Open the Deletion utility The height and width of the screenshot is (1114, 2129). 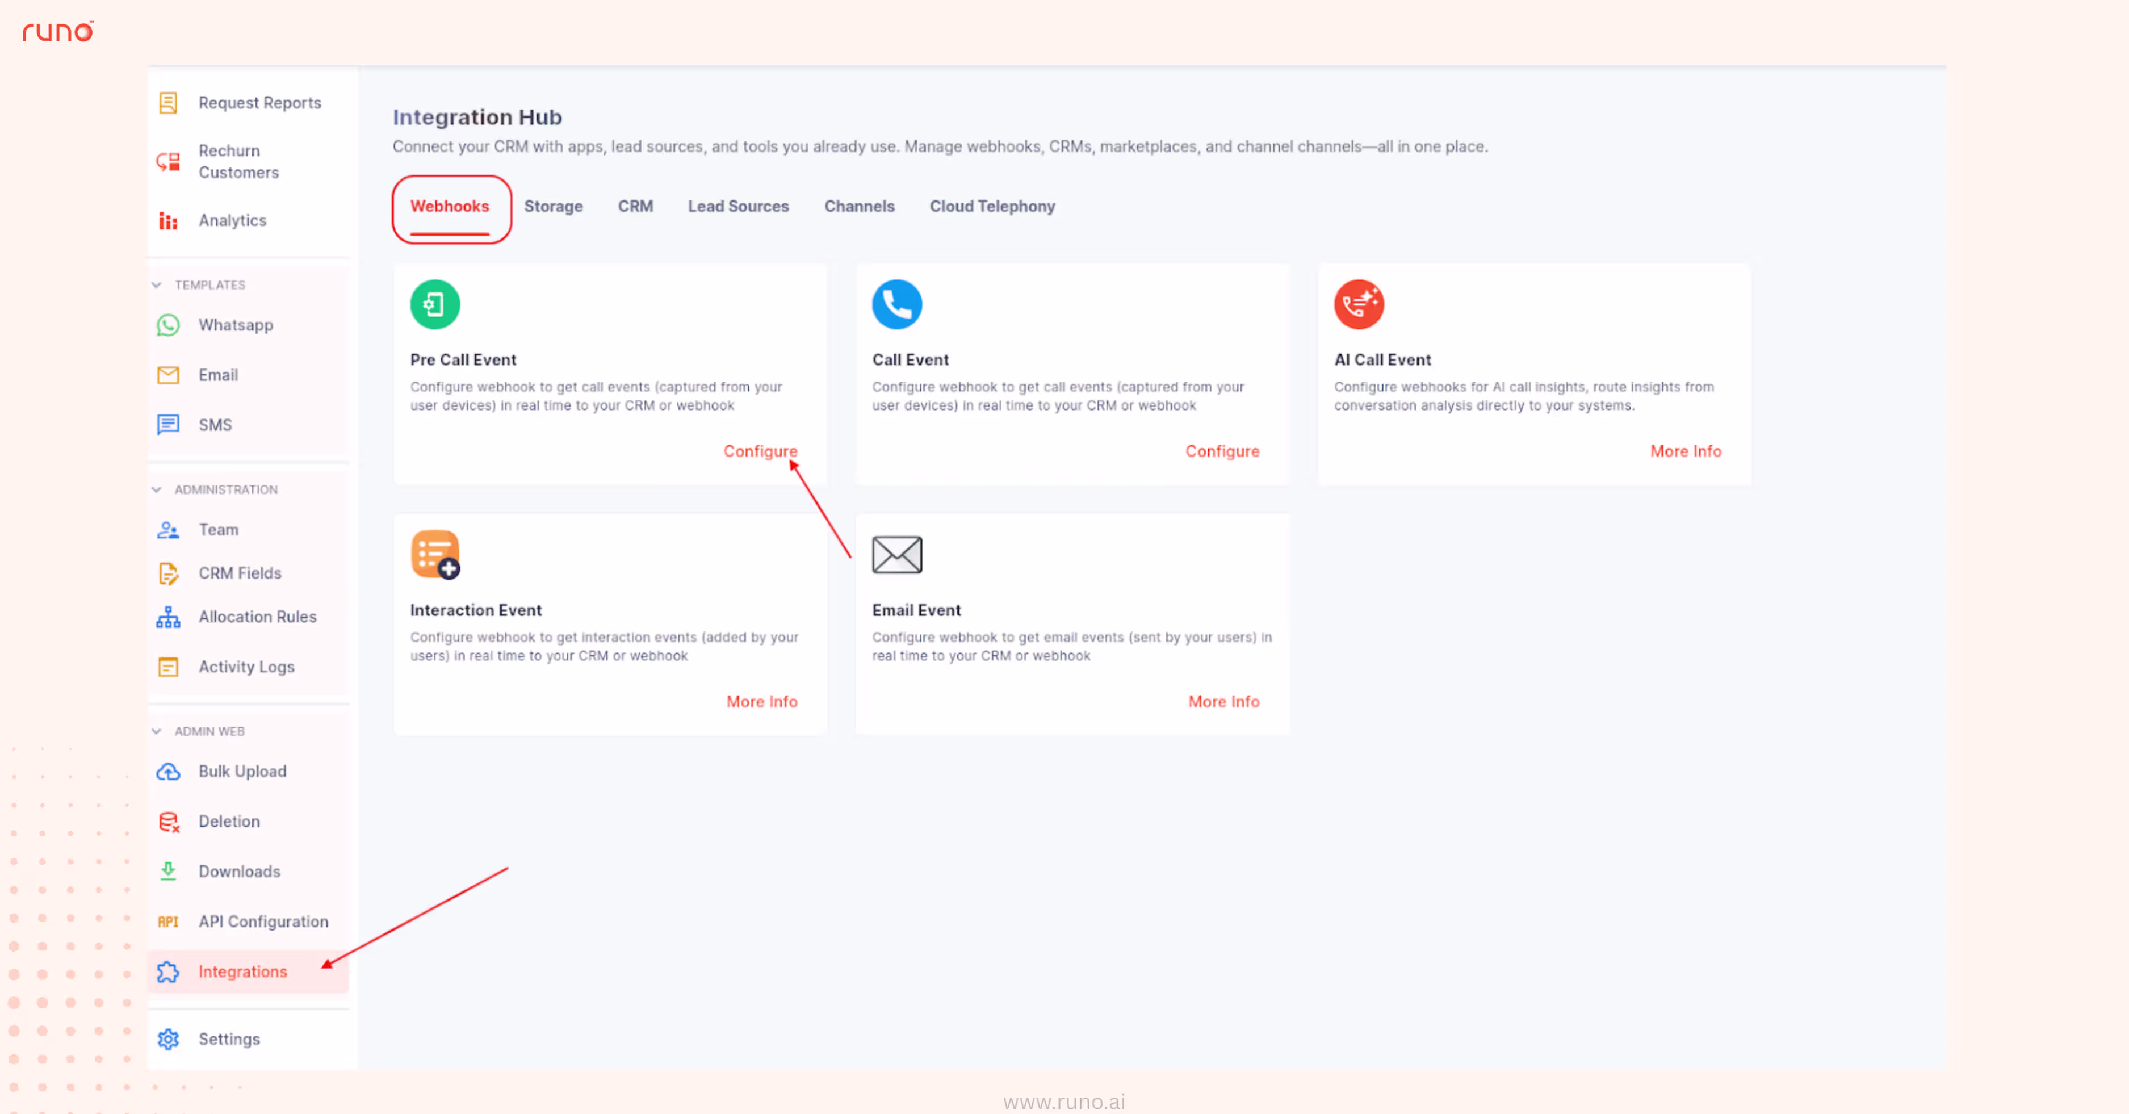pyautogui.click(x=228, y=822)
